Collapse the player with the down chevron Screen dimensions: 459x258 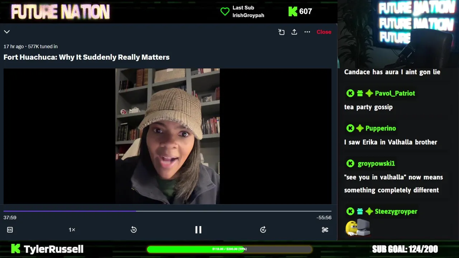pyautogui.click(x=7, y=32)
